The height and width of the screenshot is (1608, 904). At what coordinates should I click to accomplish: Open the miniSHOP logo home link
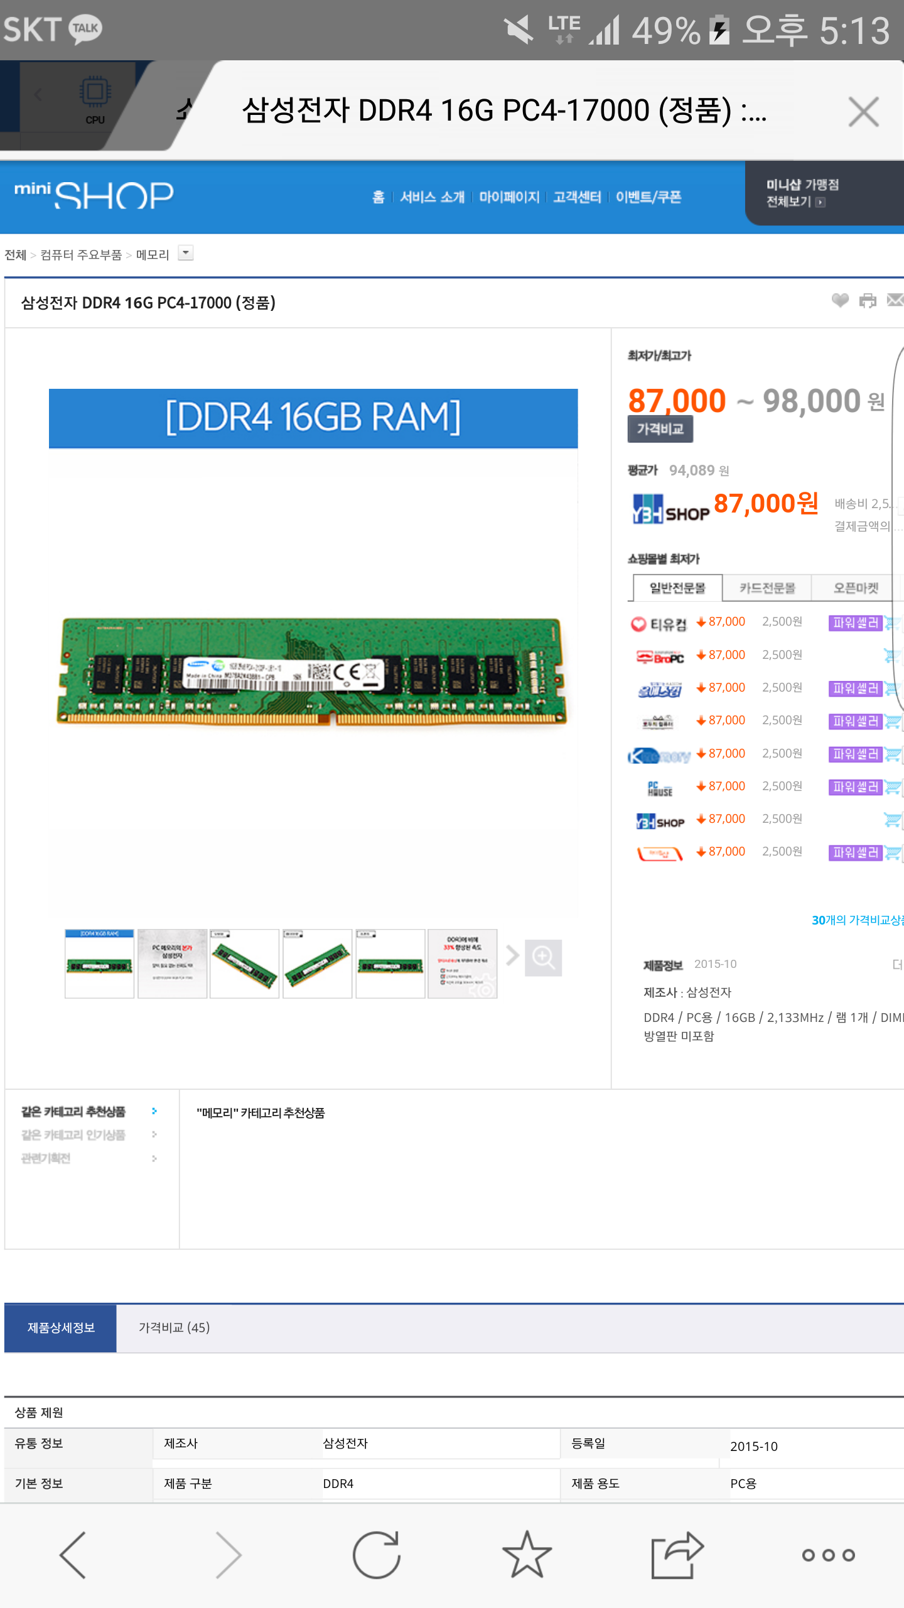click(x=94, y=195)
